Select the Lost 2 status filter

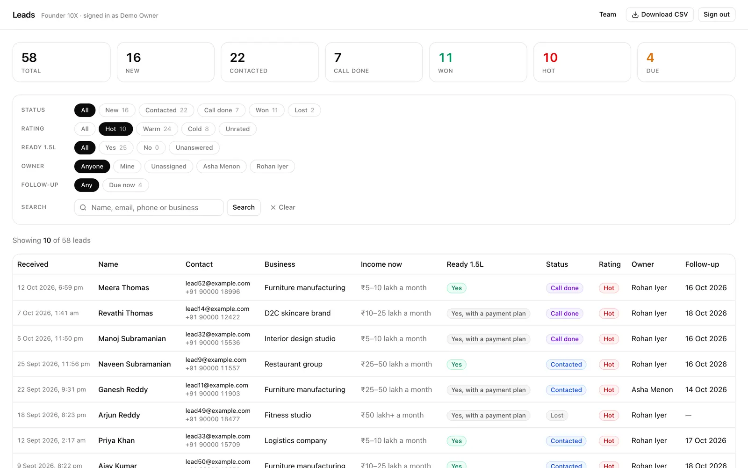(304, 110)
